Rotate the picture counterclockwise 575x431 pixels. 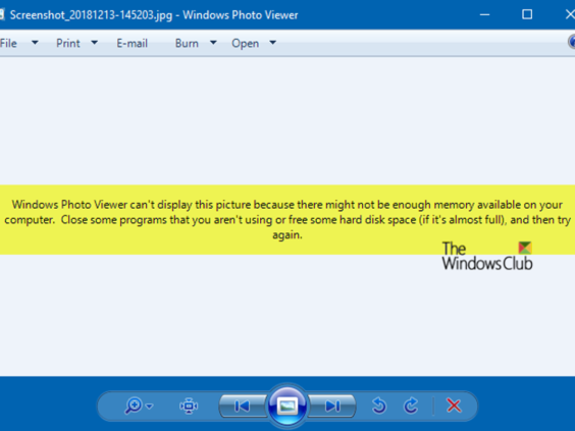379,406
